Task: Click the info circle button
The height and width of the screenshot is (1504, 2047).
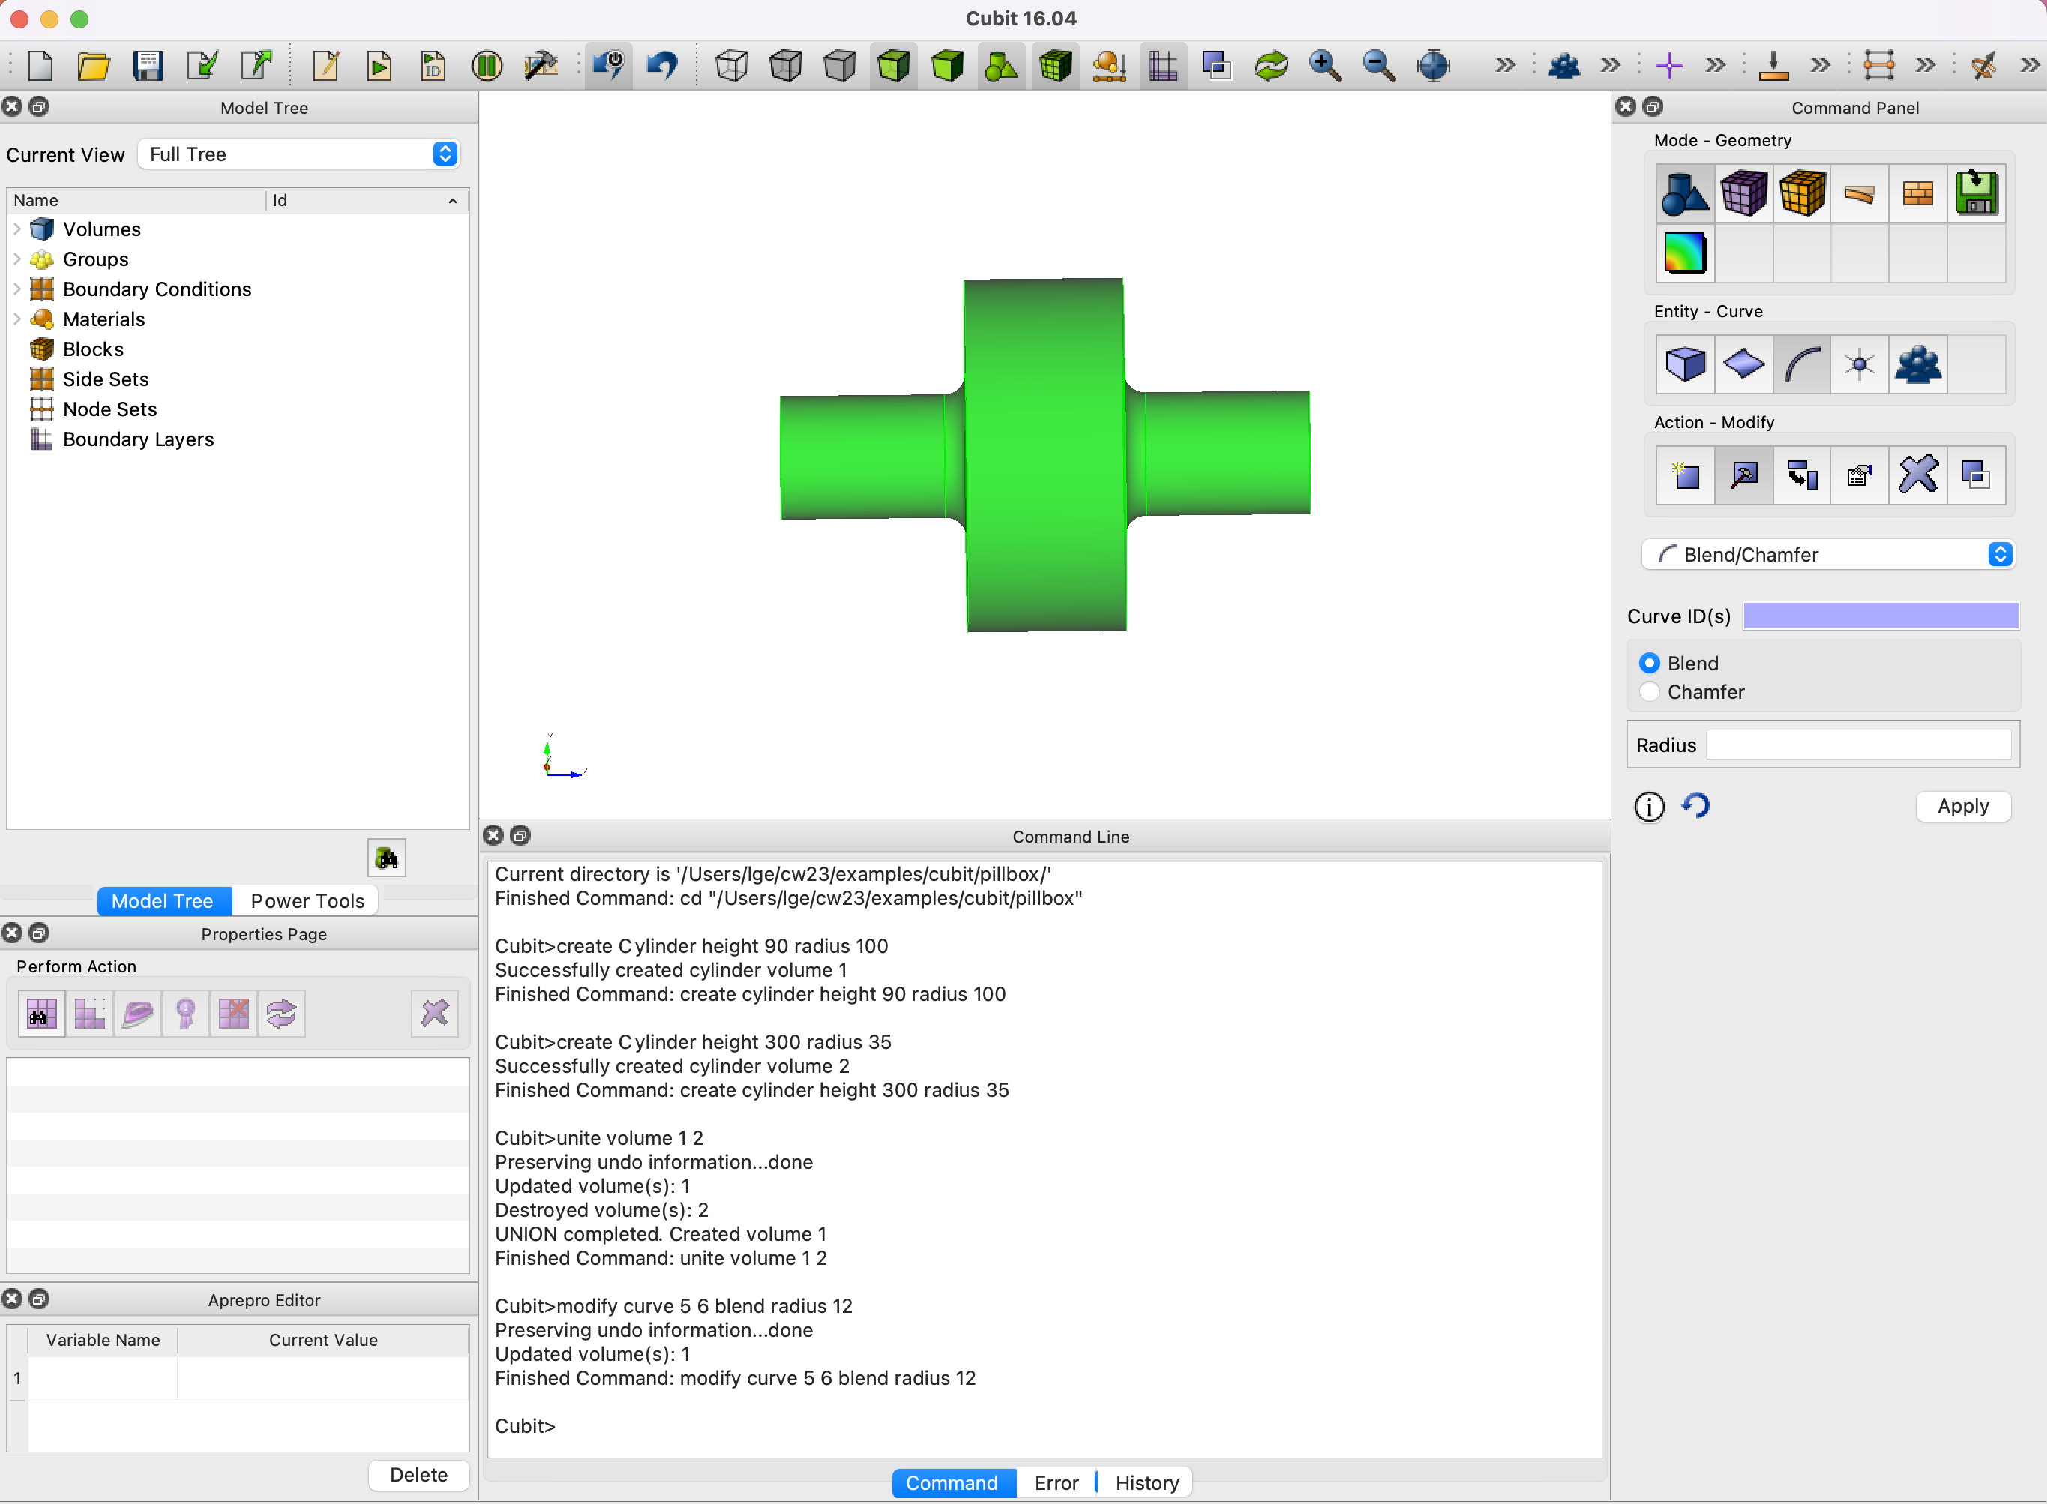Action: click(x=1649, y=807)
